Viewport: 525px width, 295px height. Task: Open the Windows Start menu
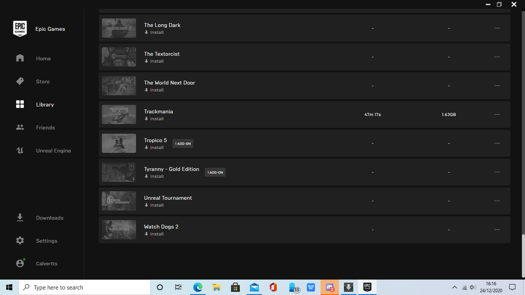(9, 287)
